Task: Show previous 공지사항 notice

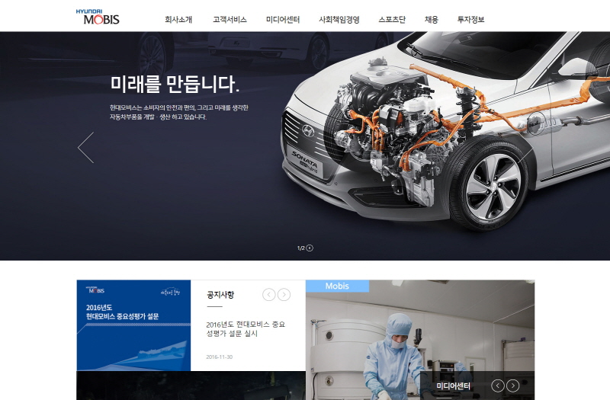Action: pyautogui.click(x=269, y=295)
